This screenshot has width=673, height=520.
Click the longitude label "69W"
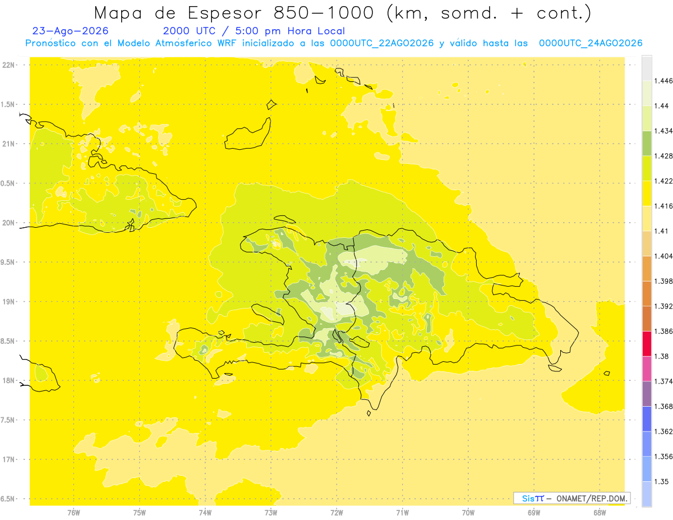point(533,513)
